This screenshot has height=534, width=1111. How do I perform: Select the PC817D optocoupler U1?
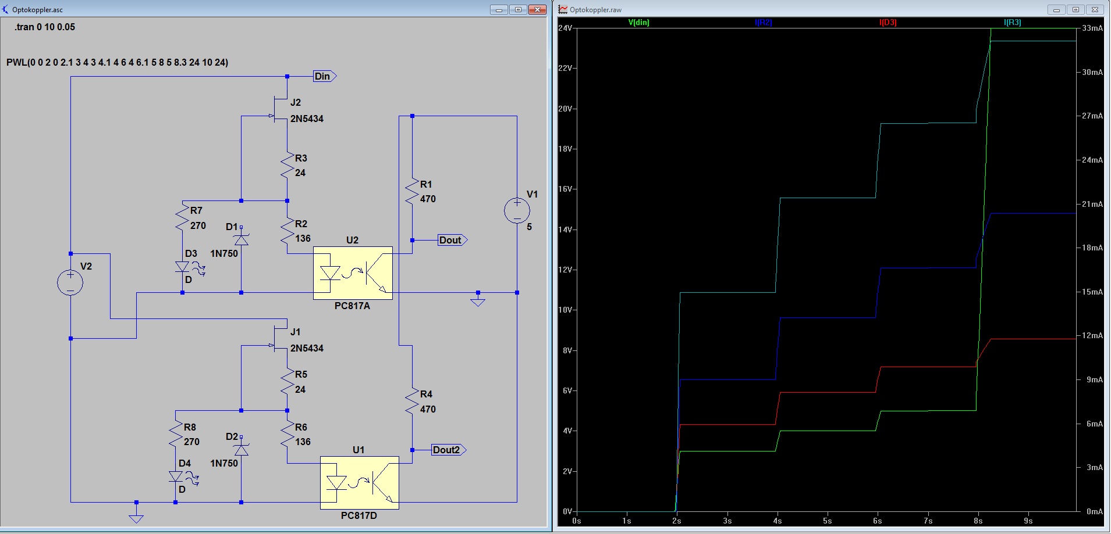360,483
